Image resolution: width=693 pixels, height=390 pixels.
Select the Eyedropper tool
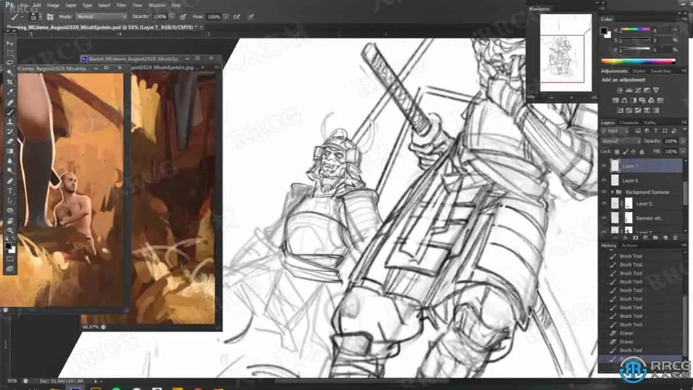click(x=10, y=92)
